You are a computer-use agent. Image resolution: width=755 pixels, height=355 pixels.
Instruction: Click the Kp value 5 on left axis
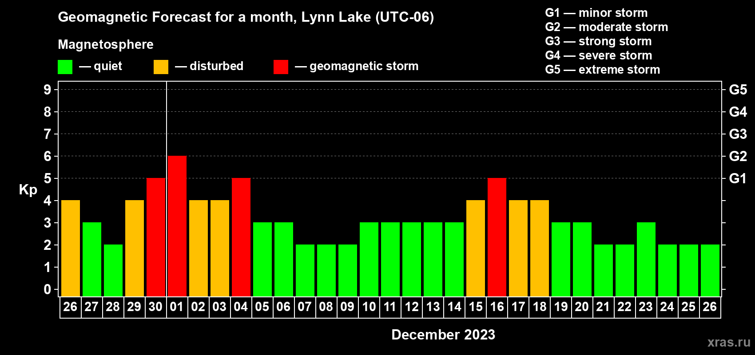point(48,178)
